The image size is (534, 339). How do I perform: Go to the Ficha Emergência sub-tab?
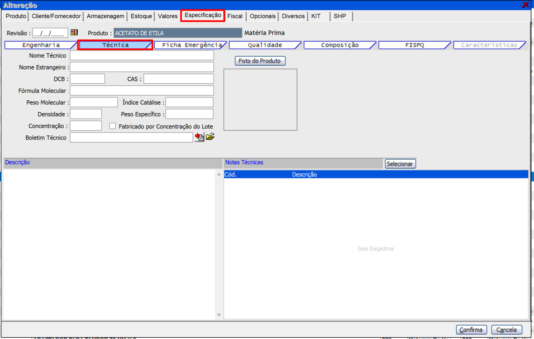[191, 45]
